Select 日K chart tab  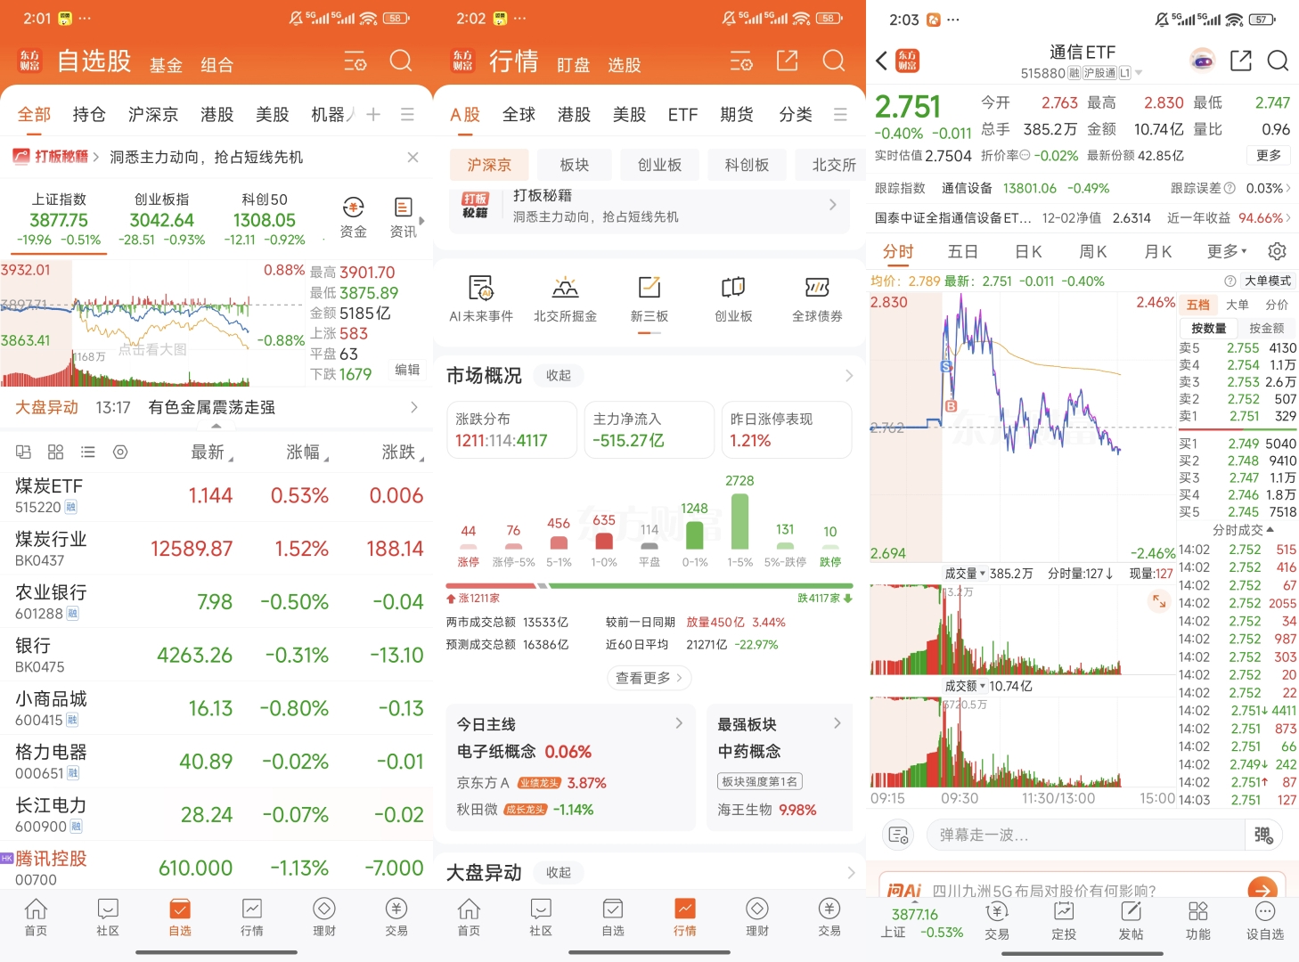[1028, 251]
